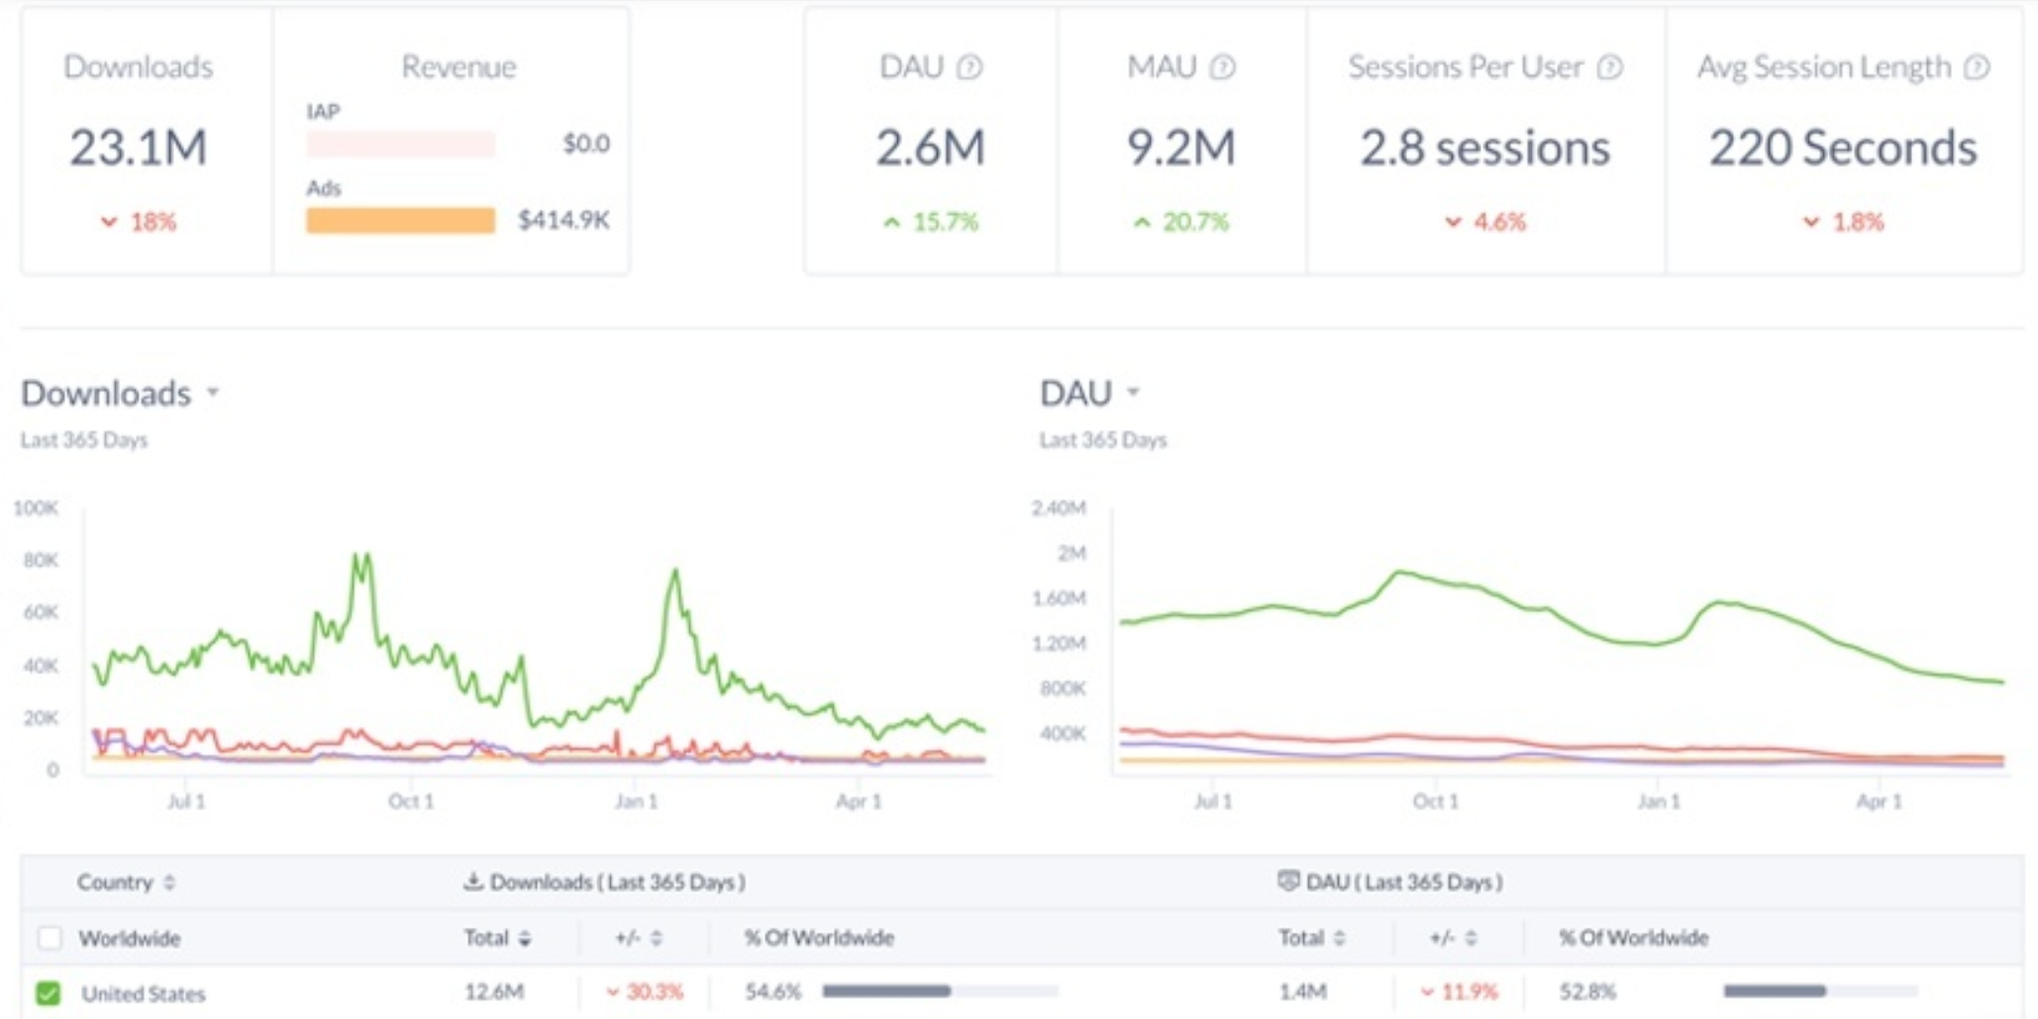
Task: Open the Sessions Per User help icon
Action: 1610,67
